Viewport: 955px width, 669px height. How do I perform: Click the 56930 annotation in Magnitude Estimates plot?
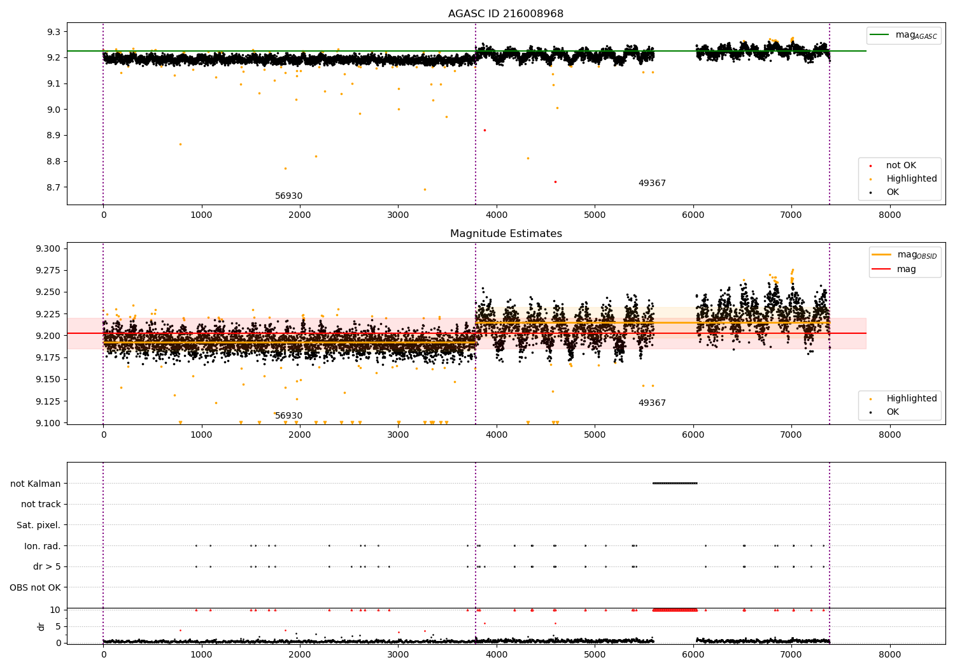[288, 416]
